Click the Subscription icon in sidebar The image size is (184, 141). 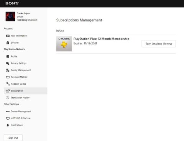(8, 91)
